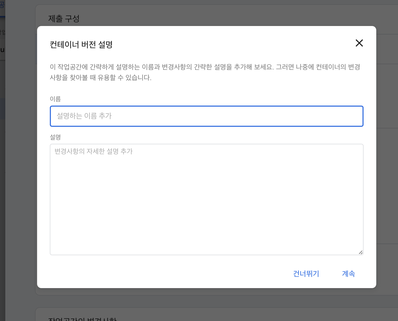Click 건너뛰기 to skip version description
This screenshot has width=398, height=321.
306,274
